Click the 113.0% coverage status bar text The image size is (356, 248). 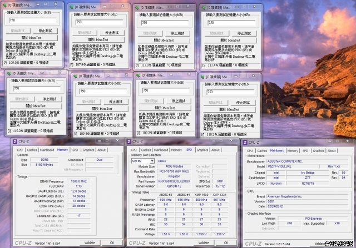point(161,65)
